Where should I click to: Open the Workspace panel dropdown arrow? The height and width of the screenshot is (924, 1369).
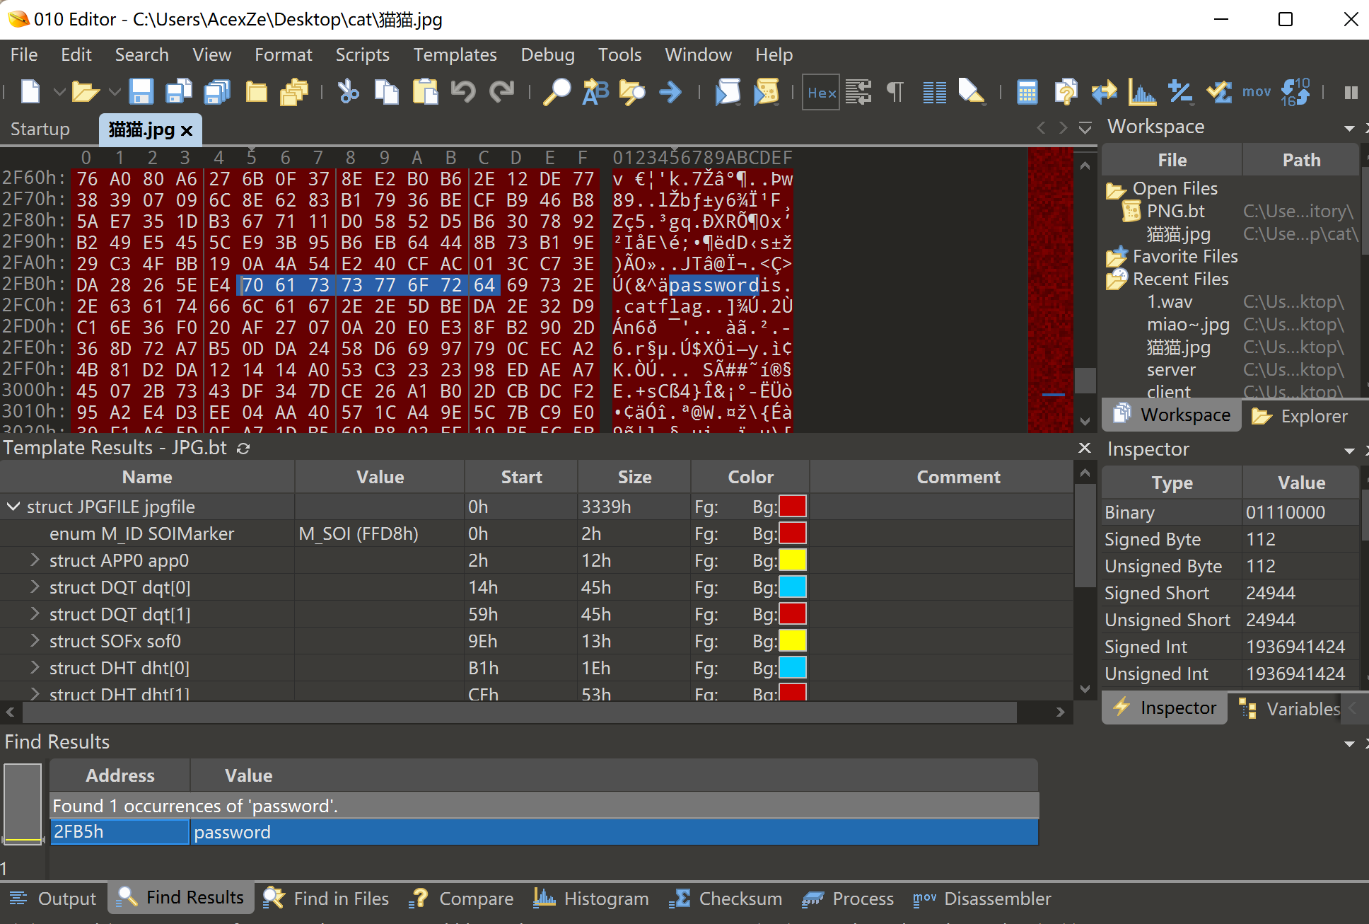click(1349, 128)
